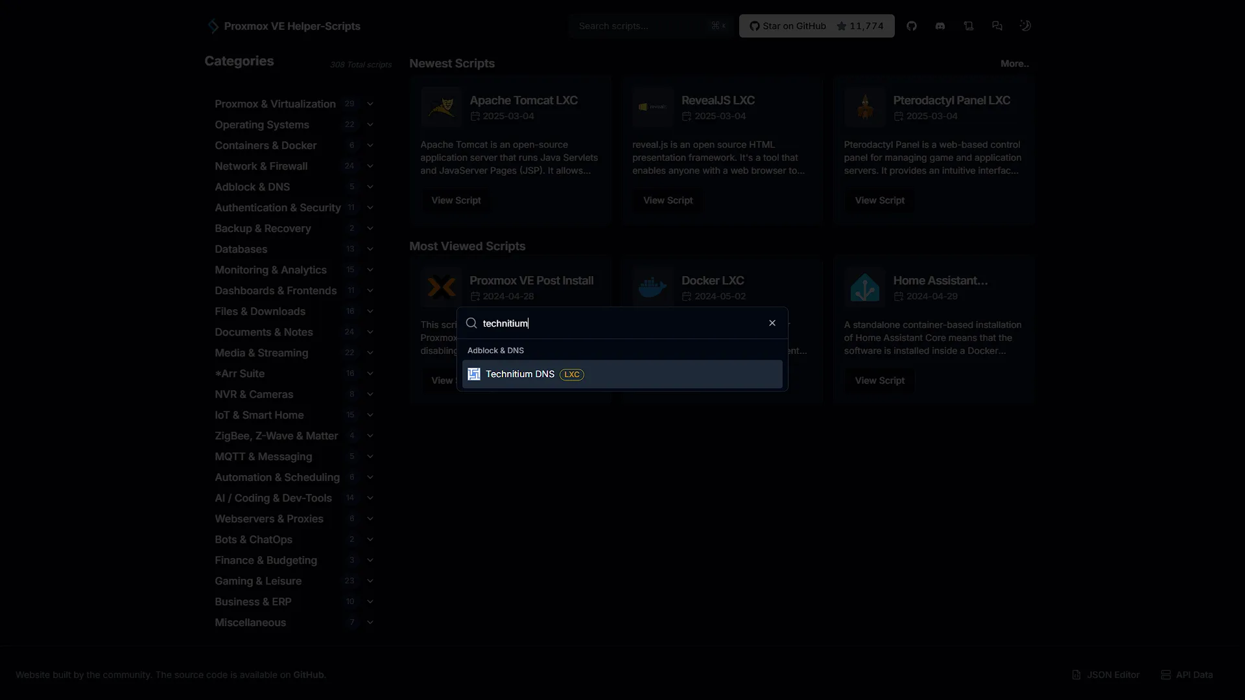
Task: Open the Miscellaneous category
Action: [294, 622]
